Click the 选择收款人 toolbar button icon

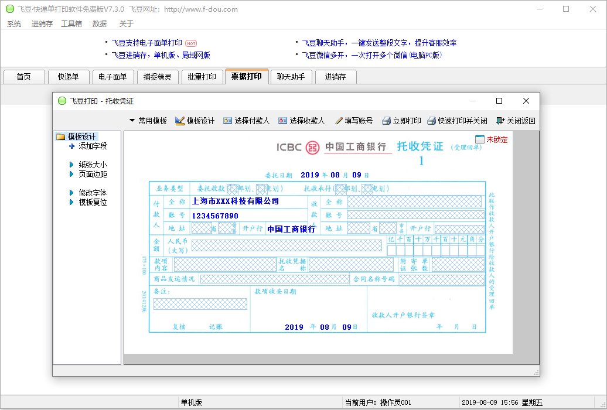[282, 121]
